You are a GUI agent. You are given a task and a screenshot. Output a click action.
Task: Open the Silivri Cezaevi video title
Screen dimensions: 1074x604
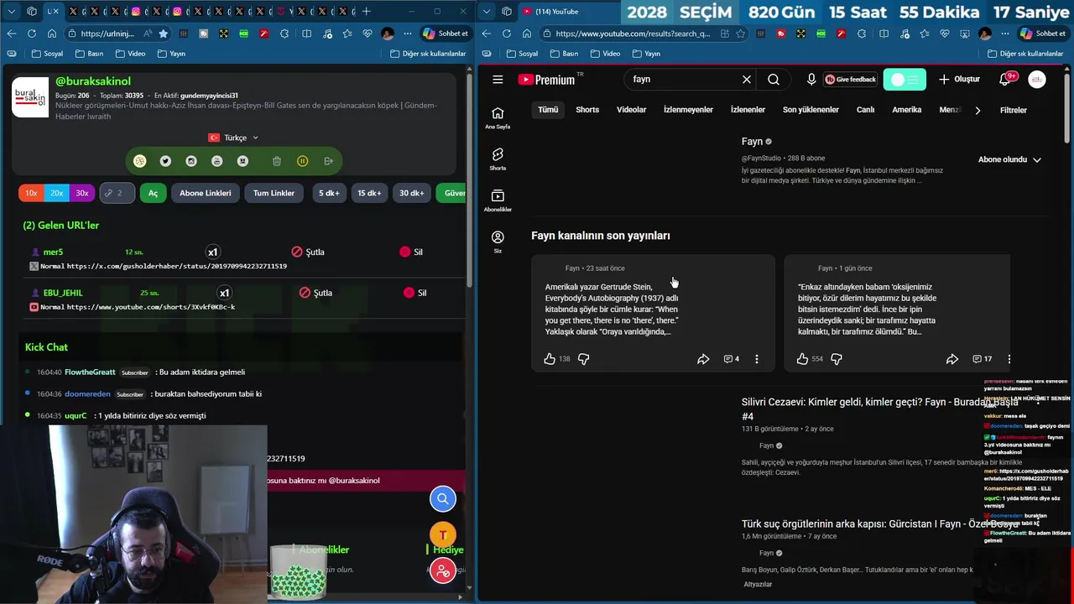pos(879,409)
